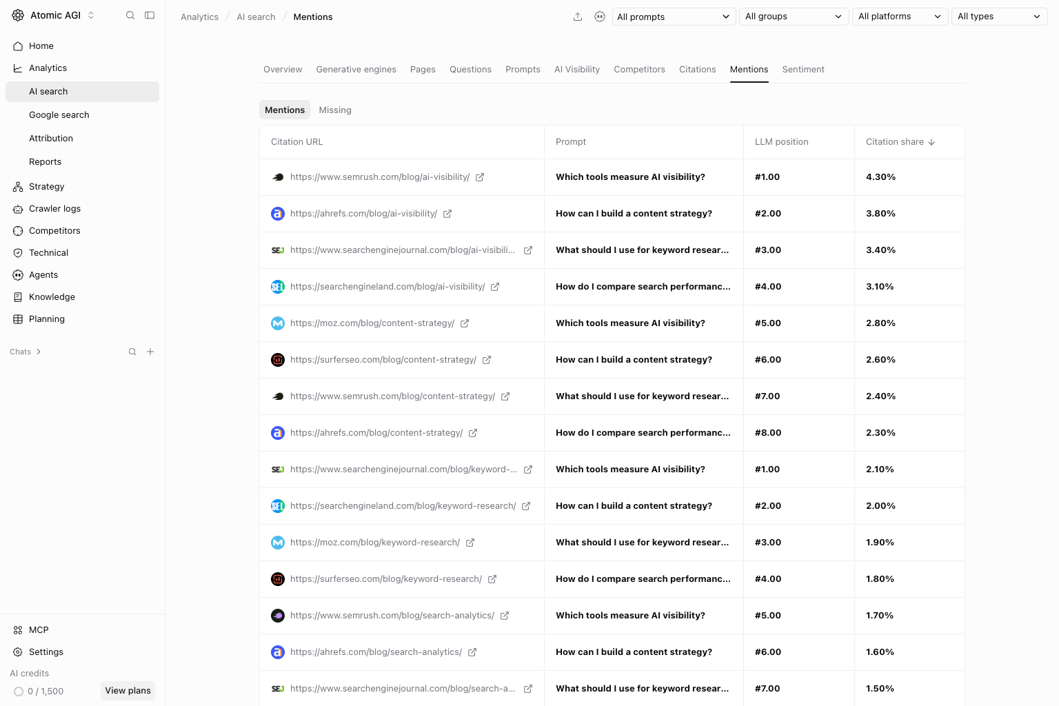The height and width of the screenshot is (706, 1059).
Task: Switch to the Generative engines tab
Action: pyautogui.click(x=356, y=70)
